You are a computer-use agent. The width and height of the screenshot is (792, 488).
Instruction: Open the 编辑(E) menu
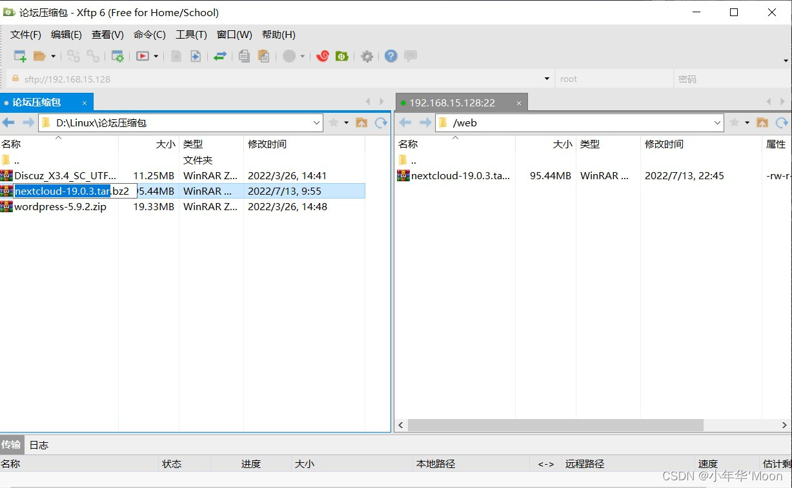[x=66, y=35]
